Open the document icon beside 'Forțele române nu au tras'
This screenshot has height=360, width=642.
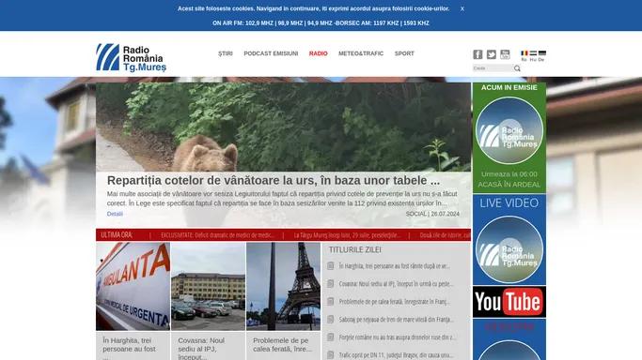331,337
